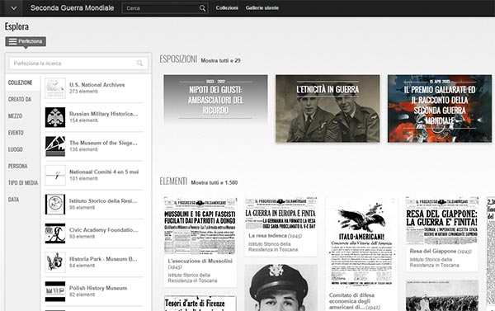The image size is (495, 311).
Task: Select the TIPO DI MEDIA filter tab
Action: 23,183
